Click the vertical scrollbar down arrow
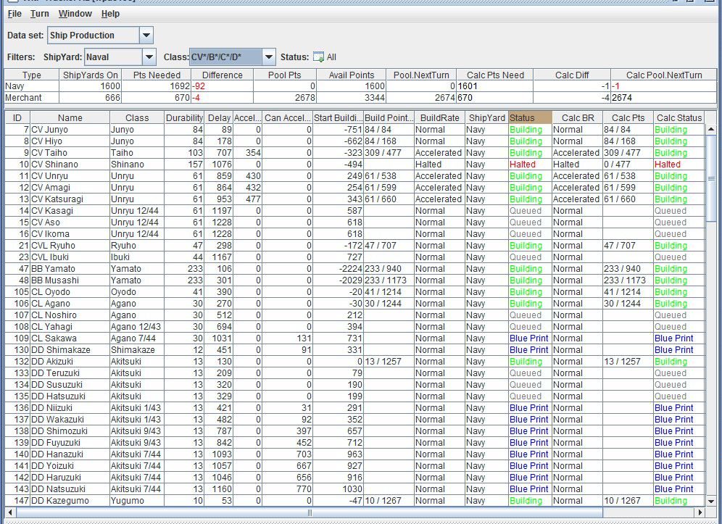Screen dimensions: 722x524 (711, 501)
